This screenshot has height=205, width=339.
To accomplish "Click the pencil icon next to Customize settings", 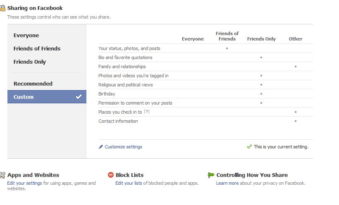I will [101, 147].
